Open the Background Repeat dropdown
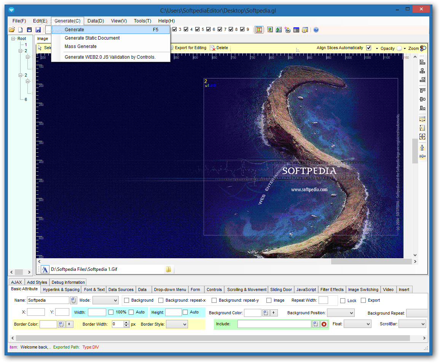The image size is (440, 363). [417, 313]
